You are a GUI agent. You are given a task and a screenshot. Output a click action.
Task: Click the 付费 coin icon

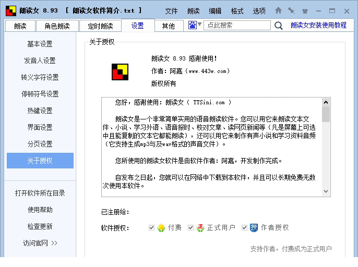161,227
